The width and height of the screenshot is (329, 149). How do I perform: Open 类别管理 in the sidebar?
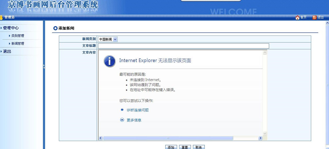(x=17, y=36)
